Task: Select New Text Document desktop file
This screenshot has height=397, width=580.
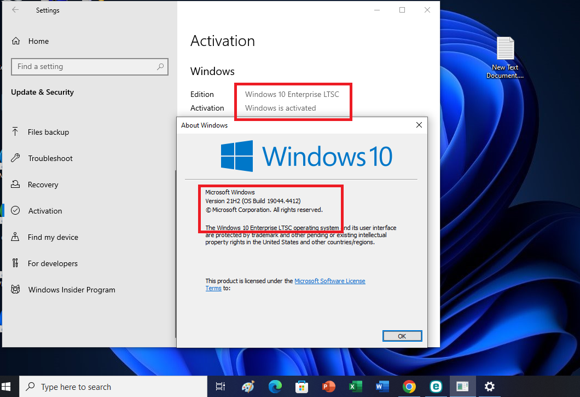Action: coord(505,58)
